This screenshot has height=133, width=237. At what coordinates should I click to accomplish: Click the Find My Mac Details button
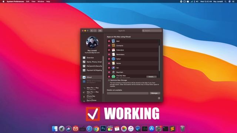point(151,77)
